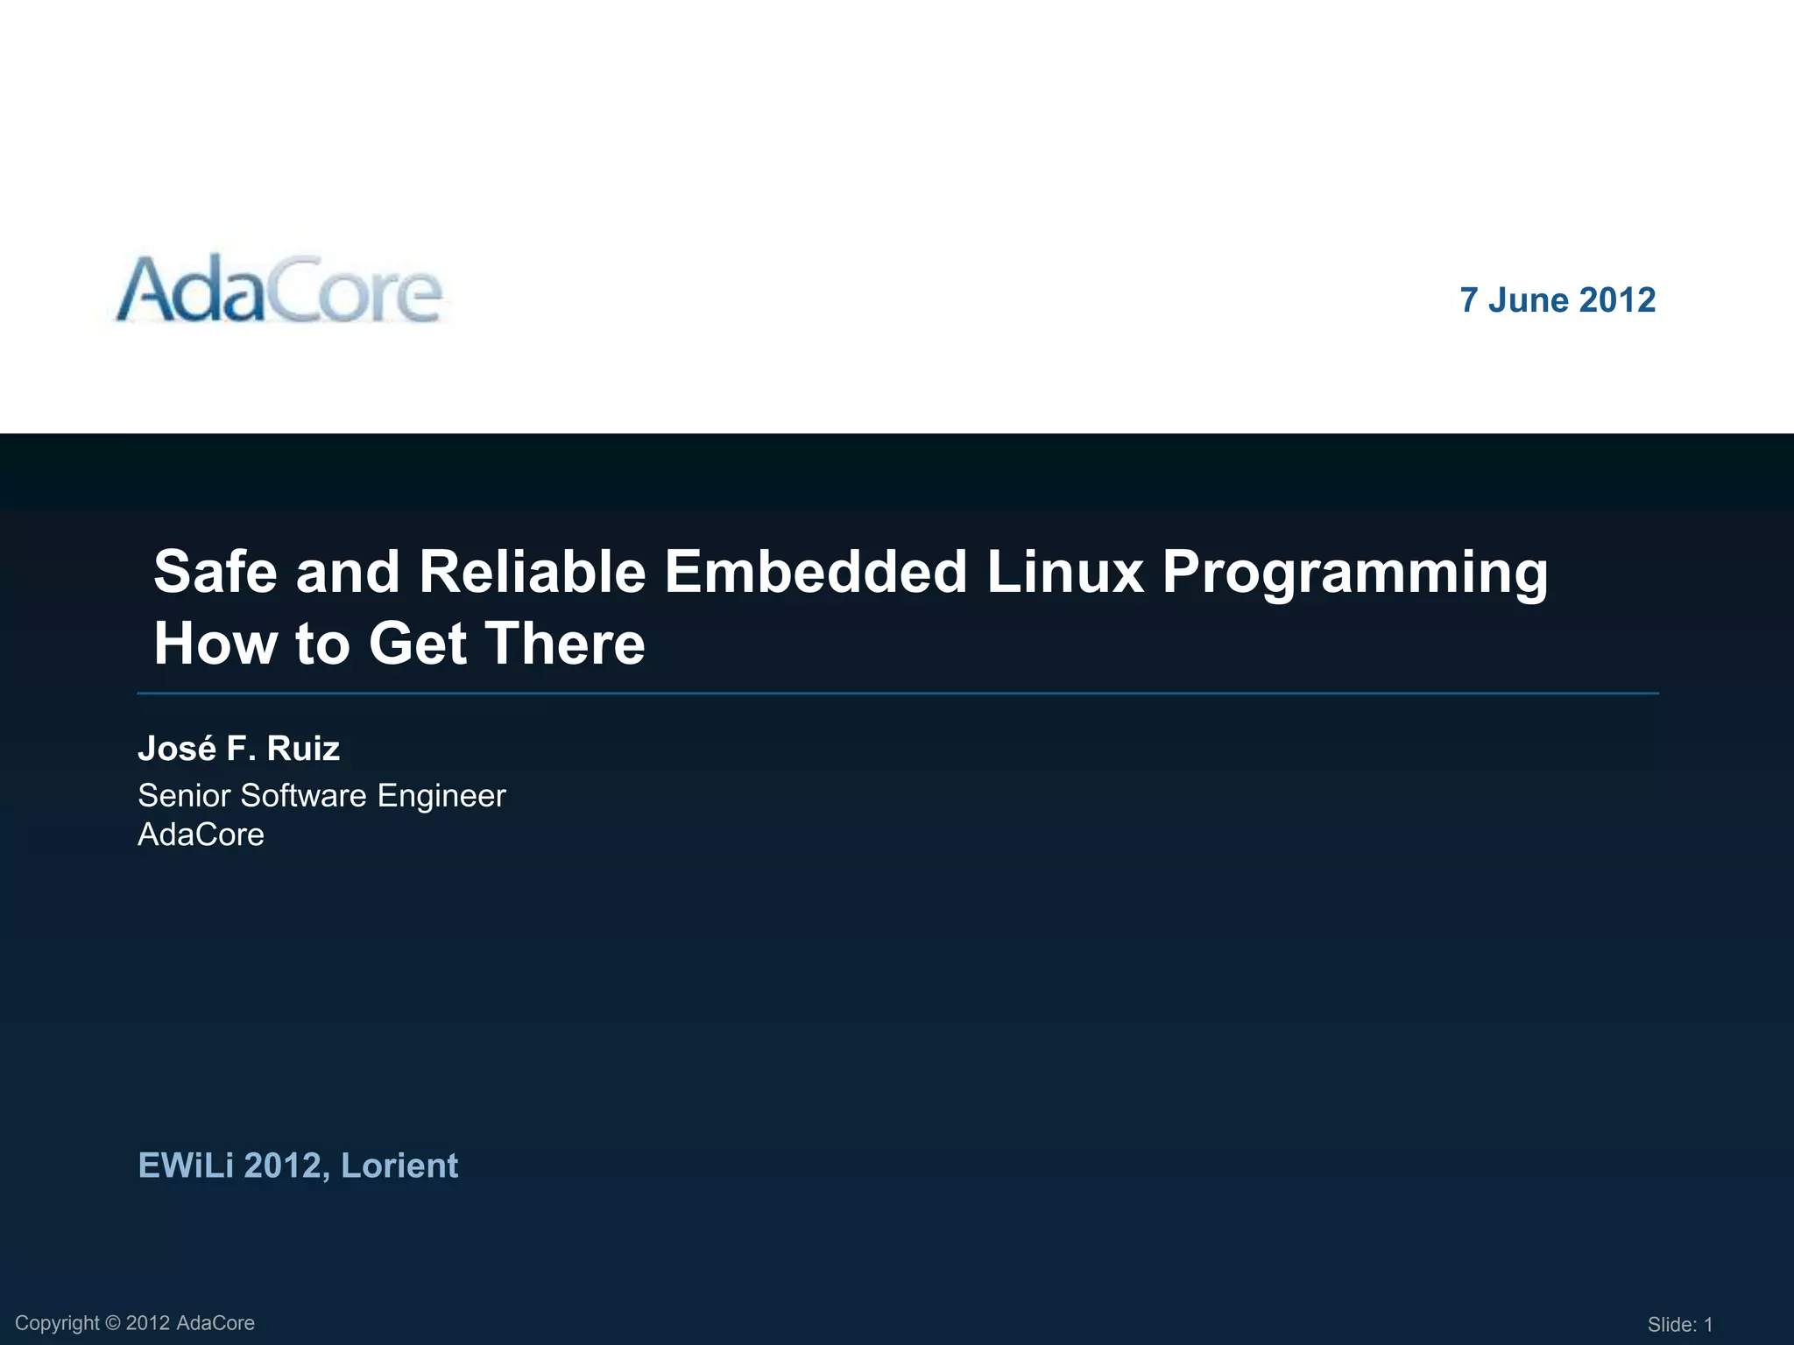Click the word "There" in the subtitle

point(565,644)
